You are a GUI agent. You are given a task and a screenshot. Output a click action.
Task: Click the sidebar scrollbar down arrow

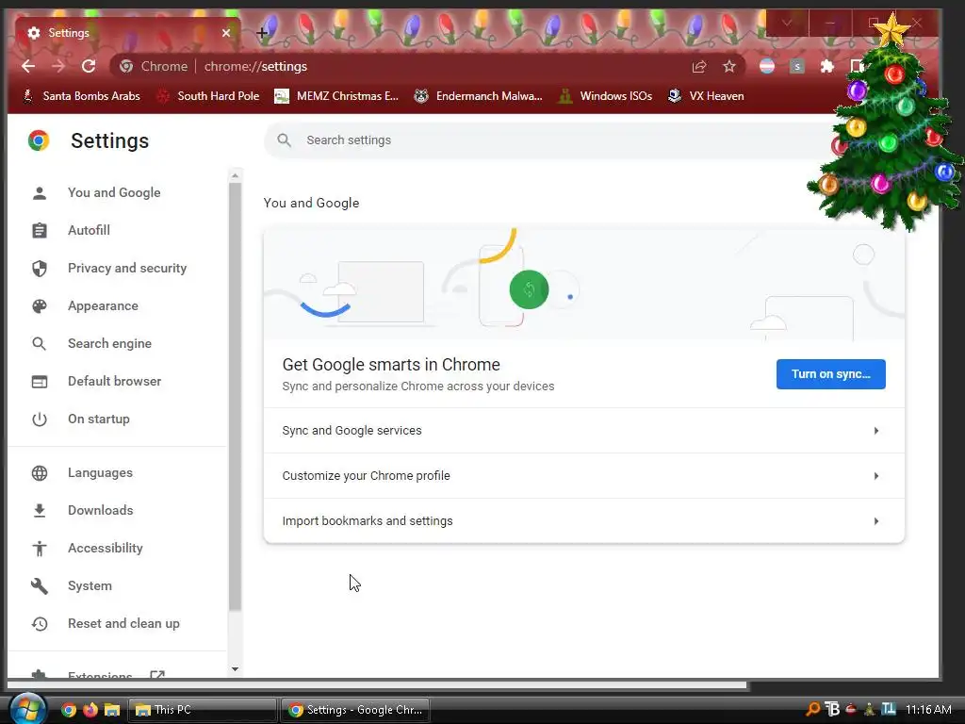click(235, 669)
